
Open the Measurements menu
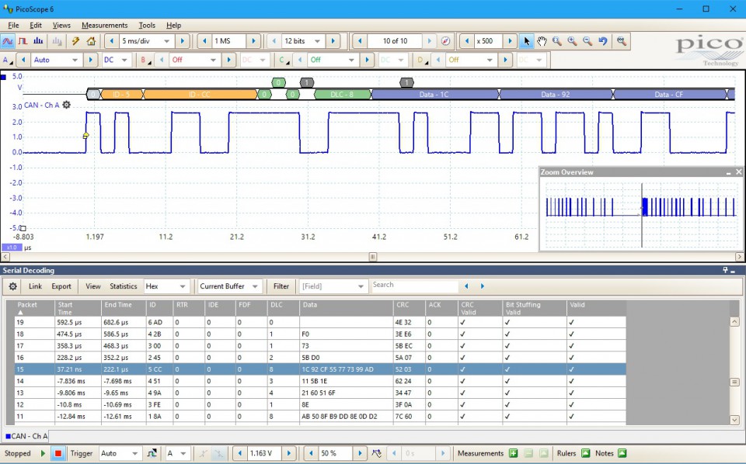(x=105, y=25)
